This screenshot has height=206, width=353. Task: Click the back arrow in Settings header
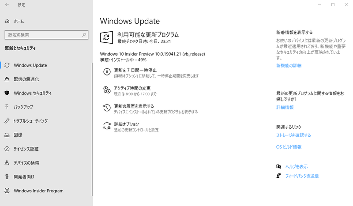click(7, 4)
